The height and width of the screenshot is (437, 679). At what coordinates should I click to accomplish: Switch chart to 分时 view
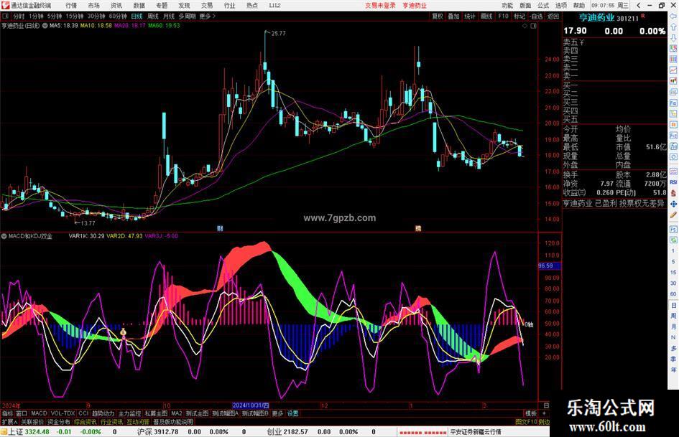[x=19, y=16]
